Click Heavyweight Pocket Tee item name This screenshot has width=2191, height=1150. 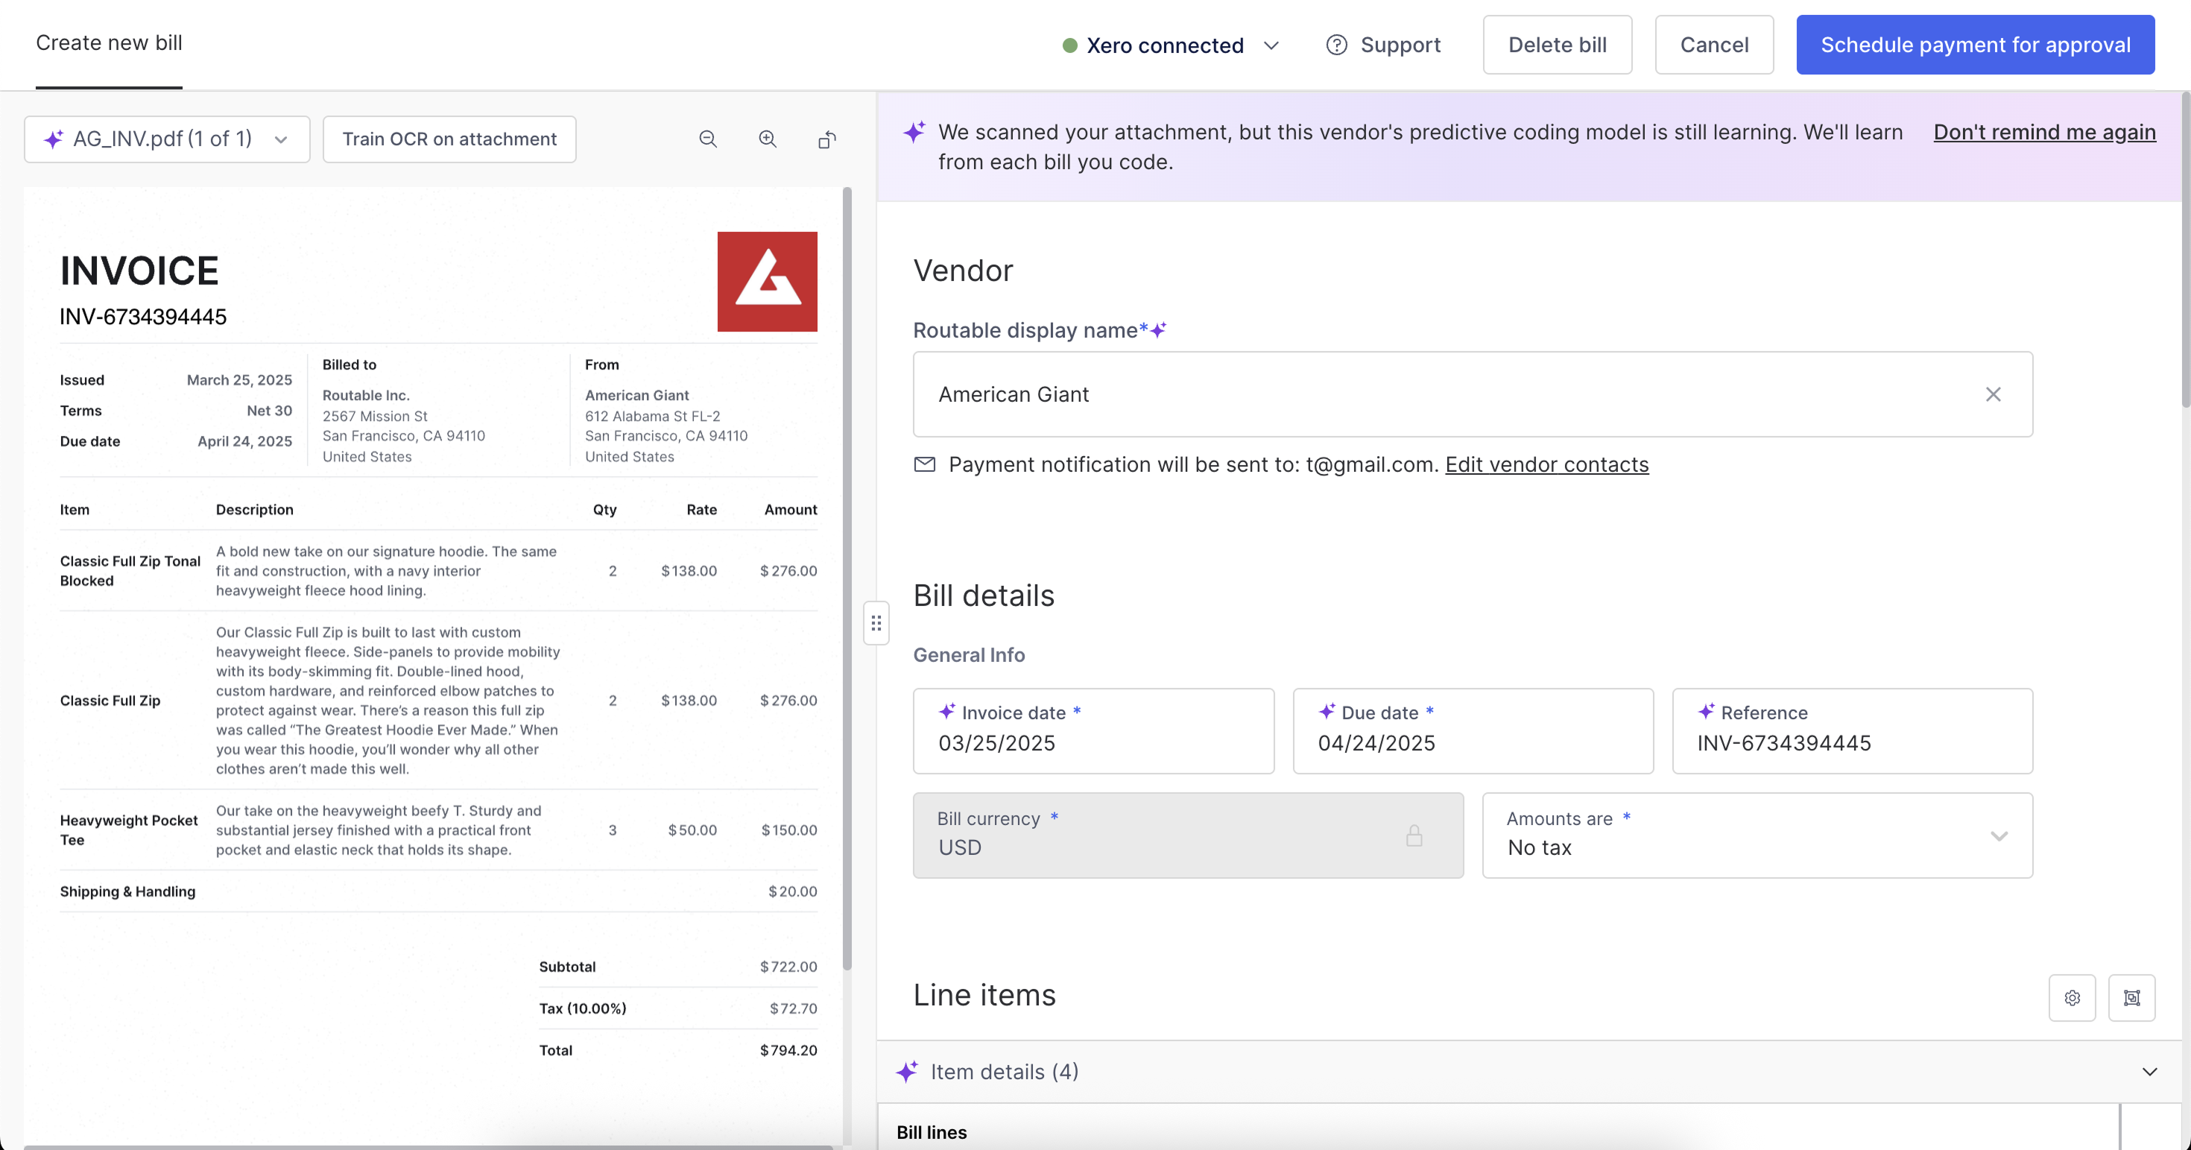point(129,830)
